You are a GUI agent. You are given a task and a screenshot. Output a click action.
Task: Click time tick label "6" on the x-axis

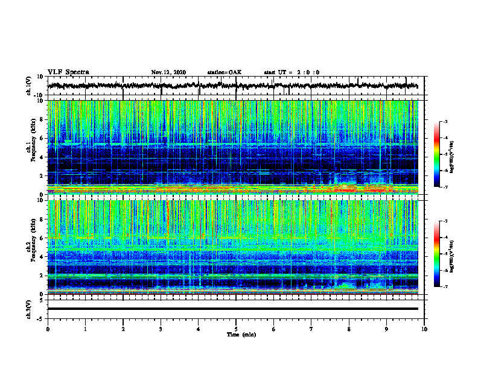click(274, 329)
